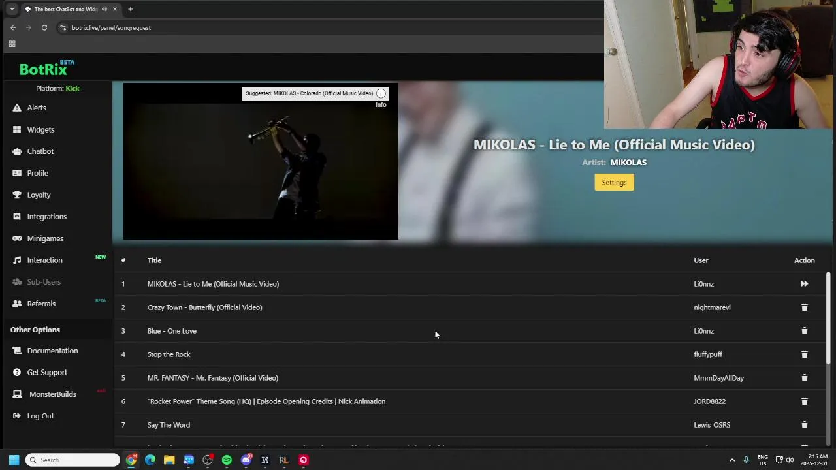Go back with browser back arrow

point(13,27)
